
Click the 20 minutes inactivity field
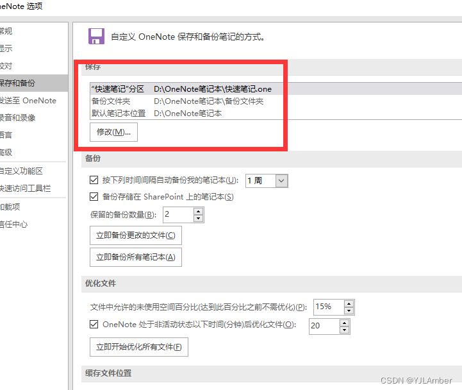click(x=324, y=326)
